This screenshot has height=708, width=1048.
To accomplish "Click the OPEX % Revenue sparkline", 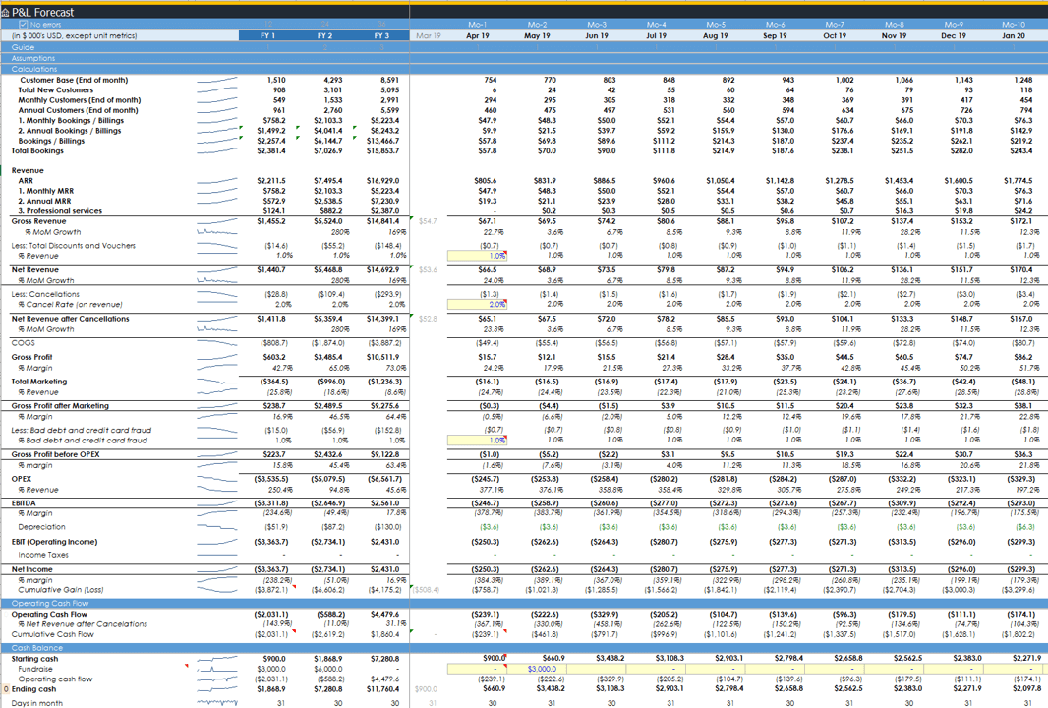I will pyautogui.click(x=216, y=490).
